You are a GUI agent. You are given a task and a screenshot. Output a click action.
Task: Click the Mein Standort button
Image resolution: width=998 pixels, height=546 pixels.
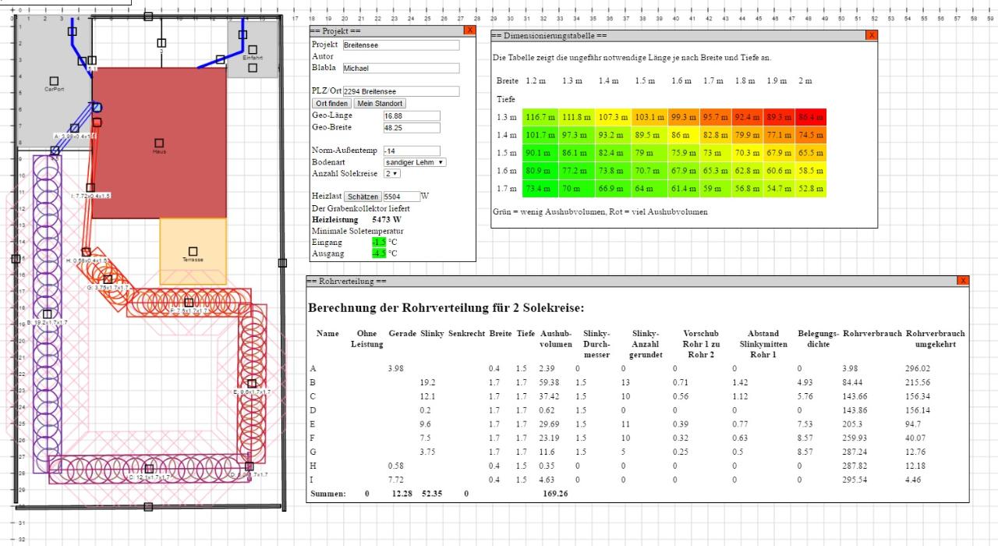(x=380, y=103)
